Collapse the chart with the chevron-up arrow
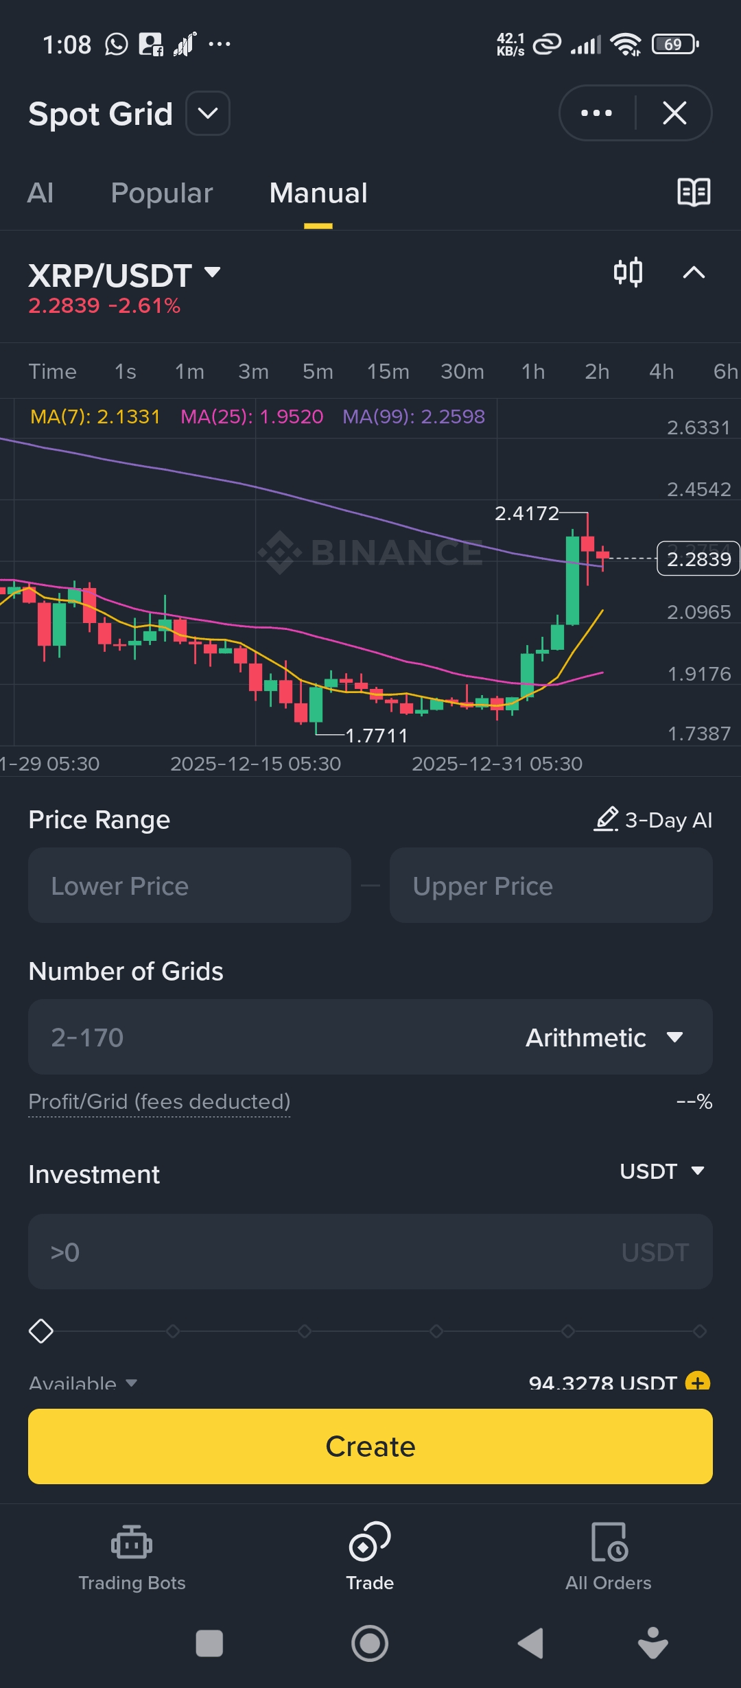This screenshot has height=1688, width=741. click(x=694, y=272)
